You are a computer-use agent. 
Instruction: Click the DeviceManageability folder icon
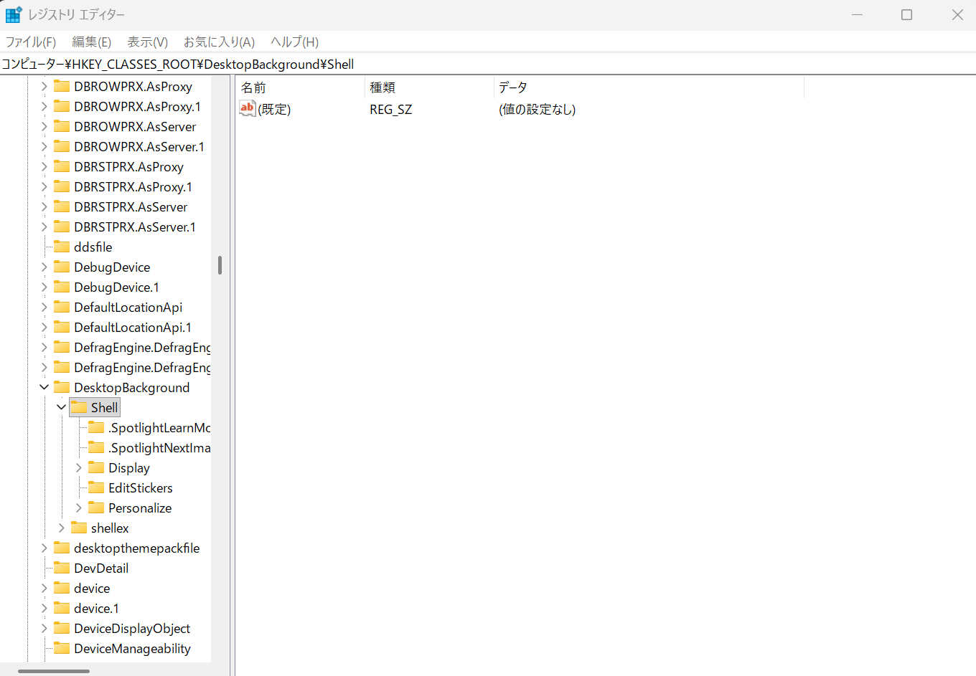[x=62, y=649]
